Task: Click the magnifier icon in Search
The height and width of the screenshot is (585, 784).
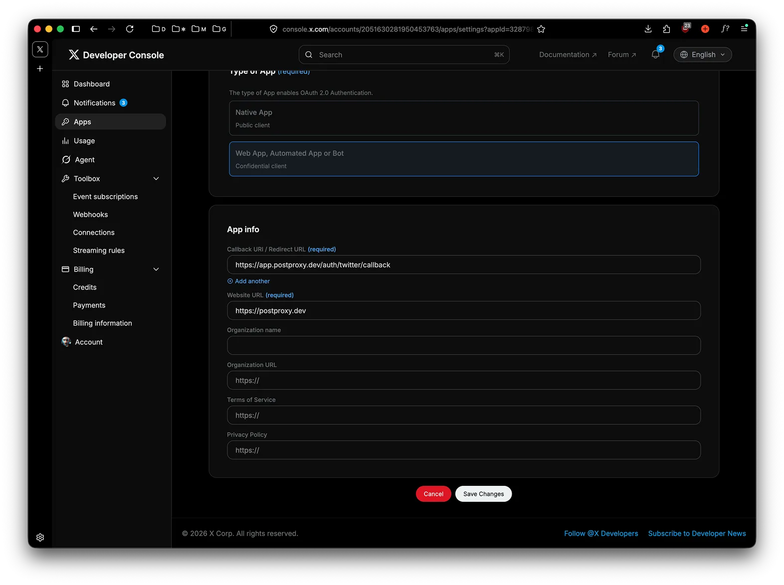Action: click(x=309, y=55)
